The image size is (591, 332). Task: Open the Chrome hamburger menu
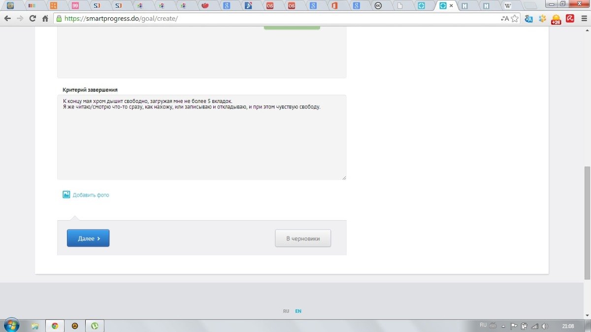point(583,19)
